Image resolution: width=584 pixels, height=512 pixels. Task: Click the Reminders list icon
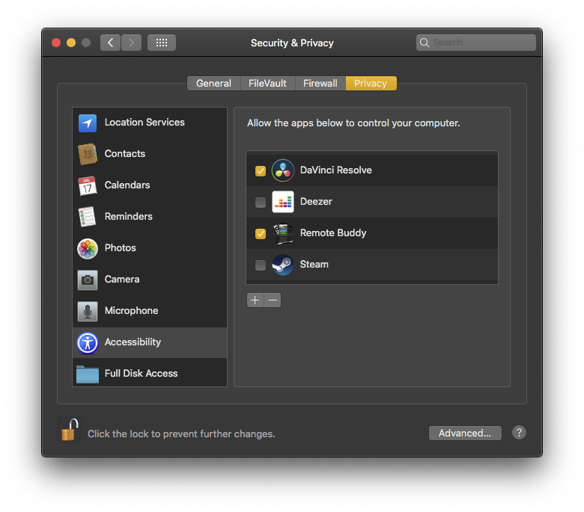(88, 217)
